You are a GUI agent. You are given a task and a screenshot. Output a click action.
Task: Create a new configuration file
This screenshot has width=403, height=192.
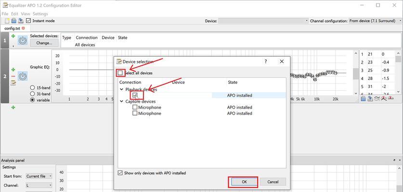(7, 21)
